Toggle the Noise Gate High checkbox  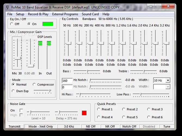pos(21,115)
